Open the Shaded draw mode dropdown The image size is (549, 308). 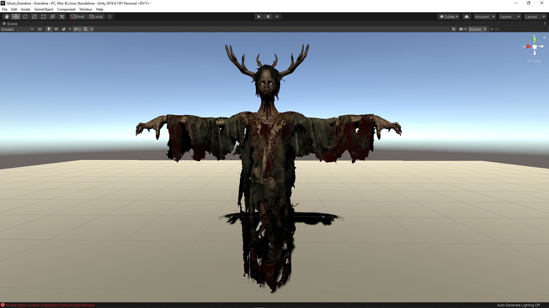[17, 29]
